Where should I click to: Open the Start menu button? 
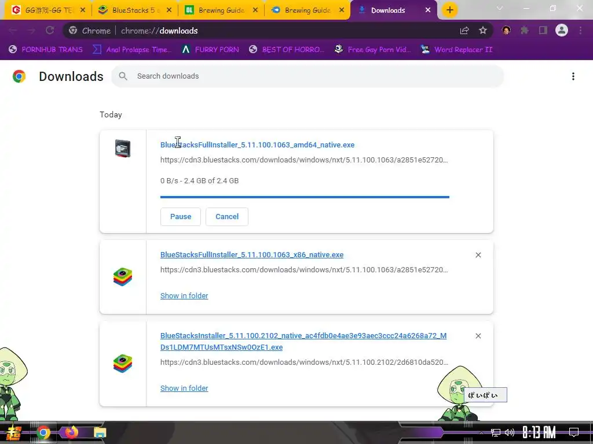tap(14, 432)
